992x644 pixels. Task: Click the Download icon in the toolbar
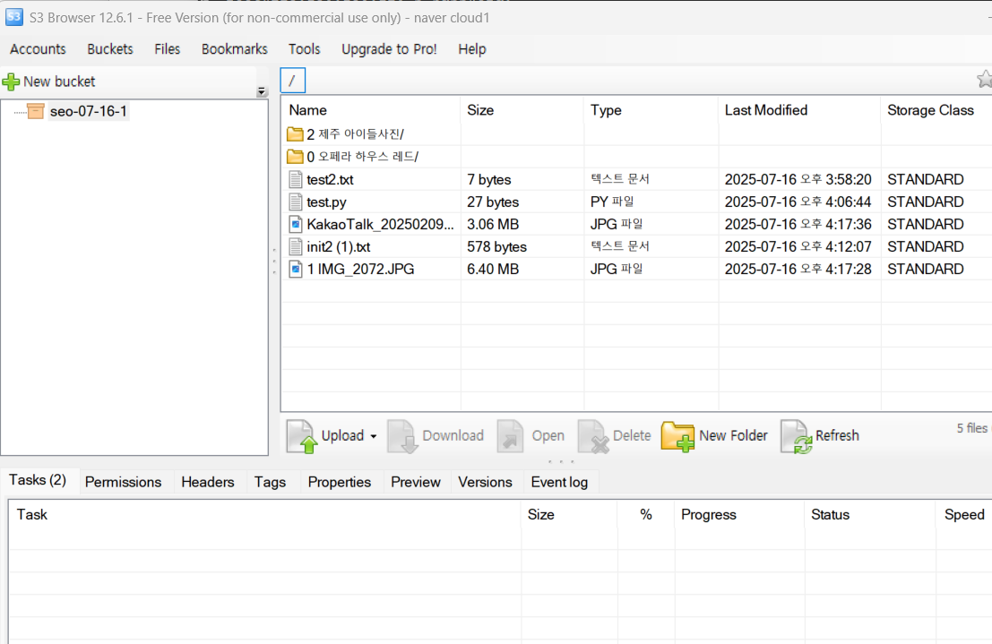[403, 436]
